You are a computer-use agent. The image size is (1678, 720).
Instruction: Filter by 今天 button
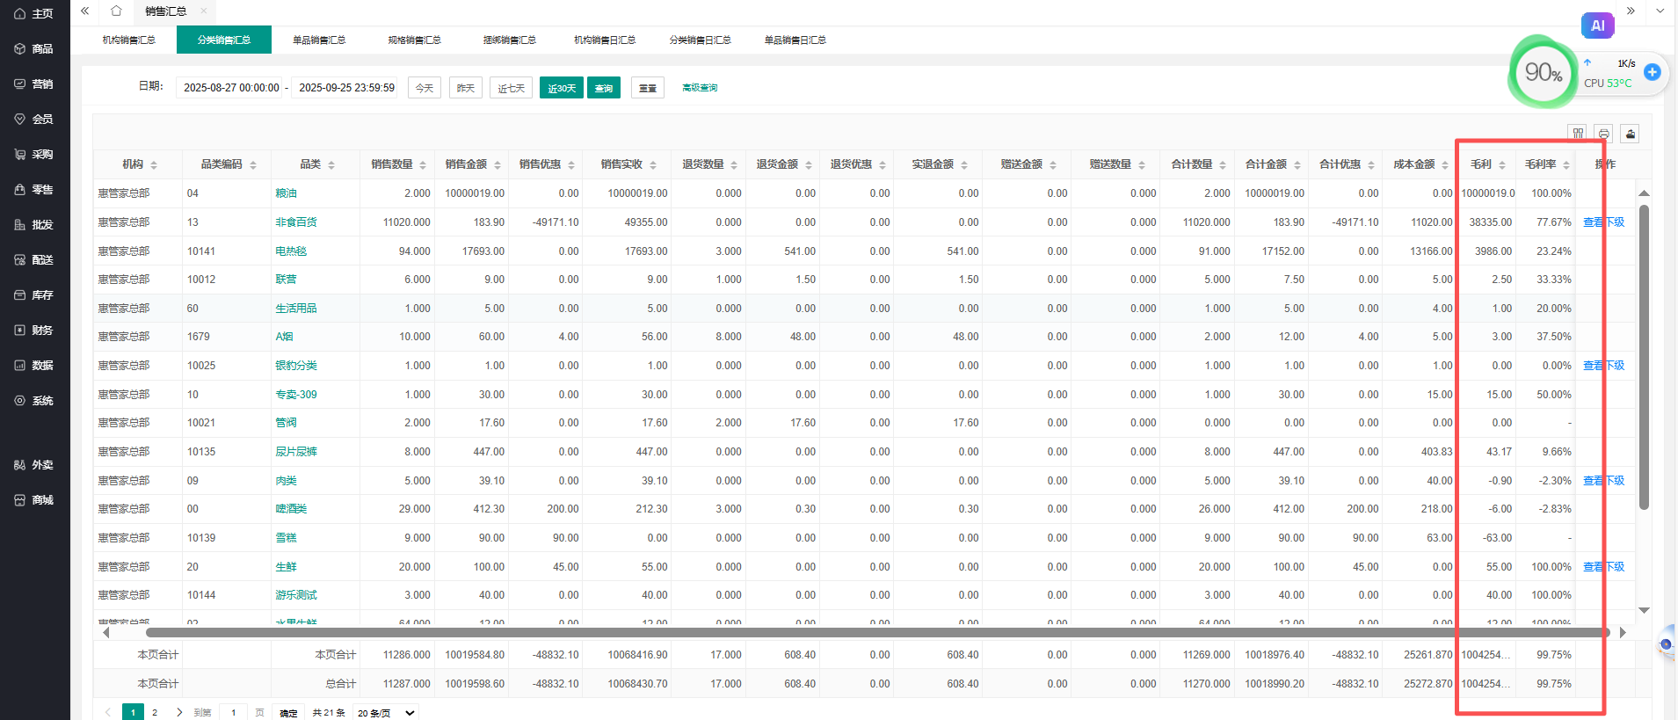tap(425, 88)
